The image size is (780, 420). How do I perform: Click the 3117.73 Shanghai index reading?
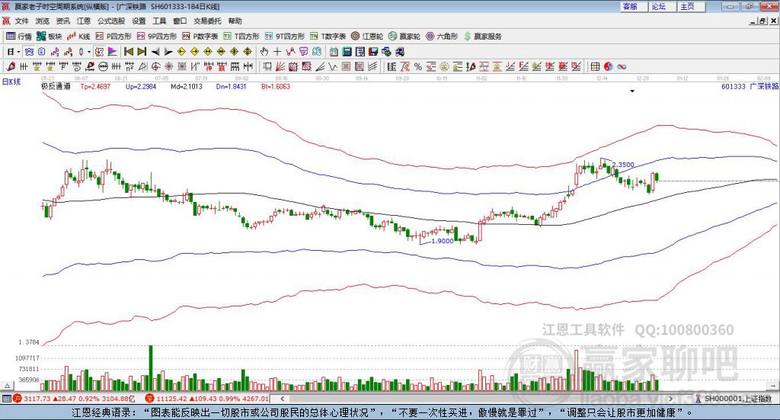(x=37, y=399)
